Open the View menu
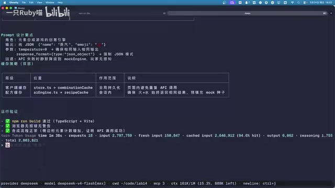Image resolution: width=335 pixels, height=188 pixels. click(40, 3)
